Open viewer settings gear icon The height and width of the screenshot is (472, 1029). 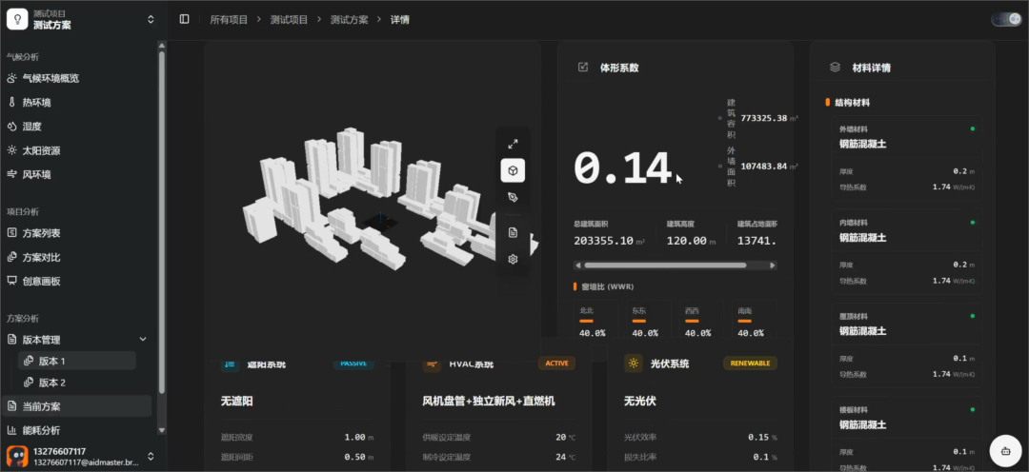point(513,259)
